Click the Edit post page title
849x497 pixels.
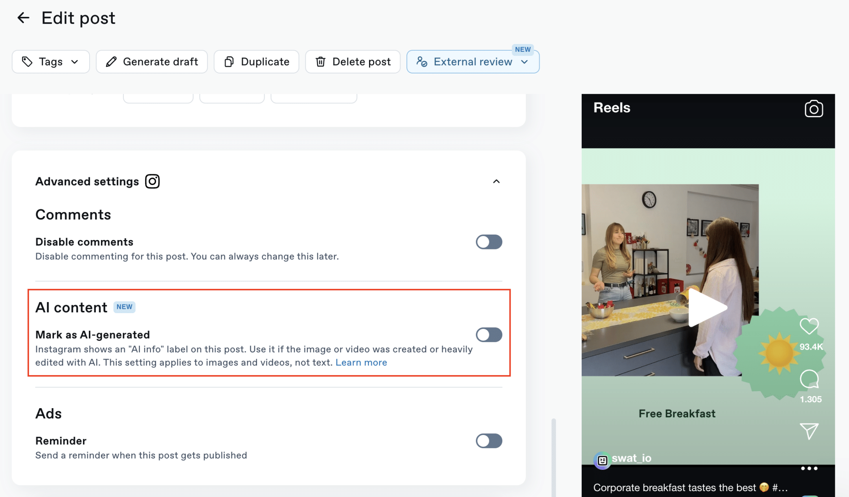pyautogui.click(x=78, y=18)
